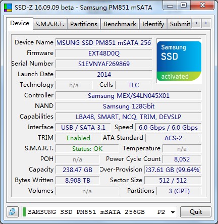Open the Partitions tab
The width and height of the screenshot is (218, 224).
pos(84,24)
